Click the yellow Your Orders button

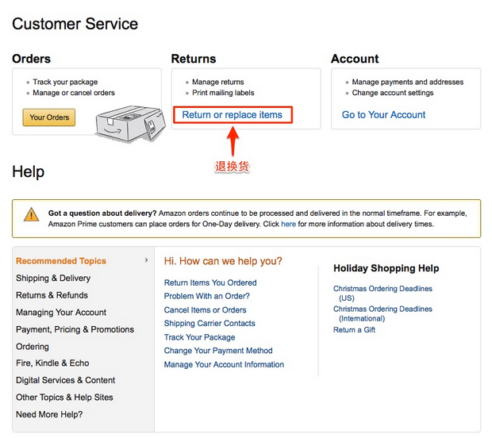coord(49,117)
